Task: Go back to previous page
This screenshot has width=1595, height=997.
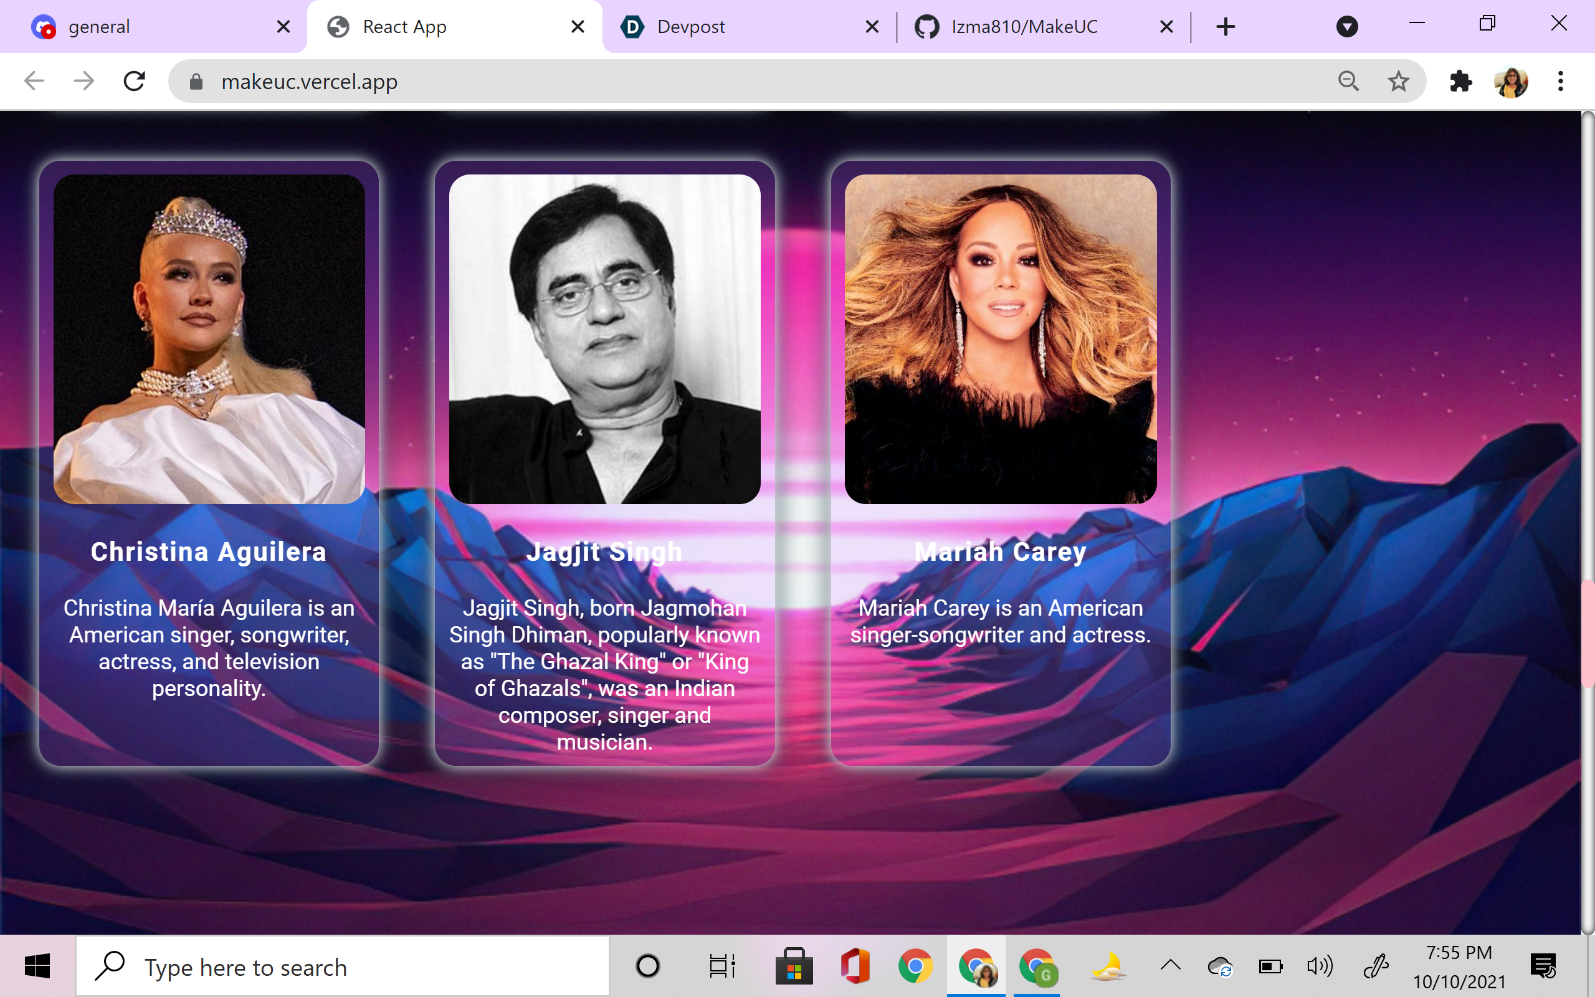Action: tap(34, 81)
